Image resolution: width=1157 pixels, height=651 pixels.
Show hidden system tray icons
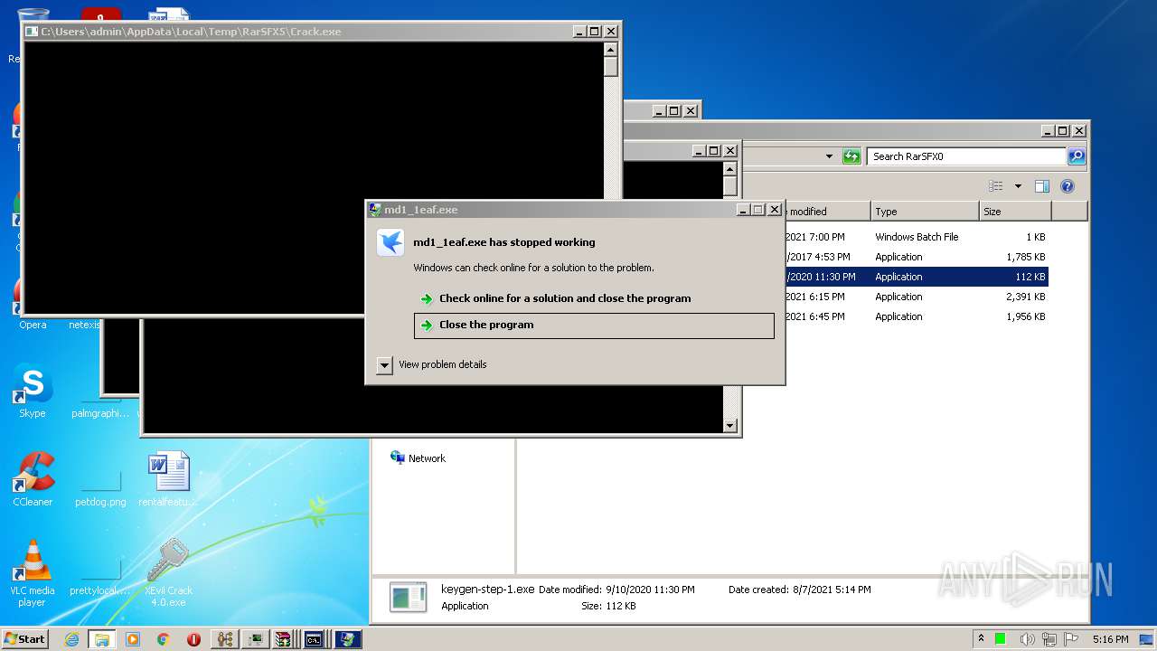click(981, 639)
